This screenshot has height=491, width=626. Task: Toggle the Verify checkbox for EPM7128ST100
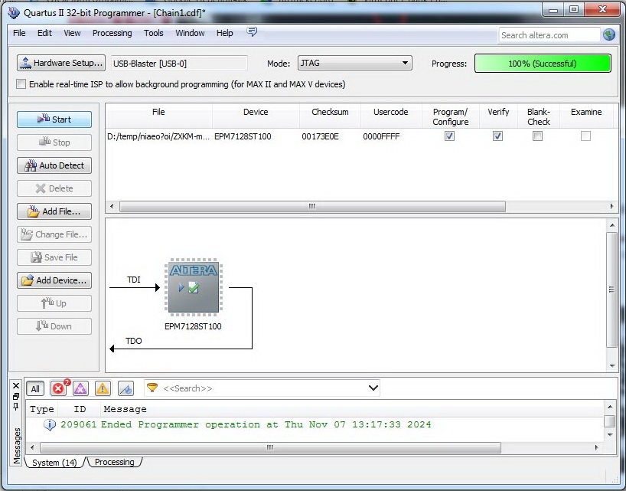[497, 136]
